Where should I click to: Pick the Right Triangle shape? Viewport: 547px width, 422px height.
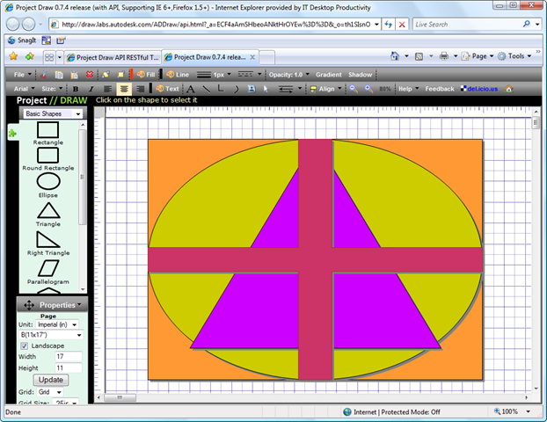(x=47, y=240)
